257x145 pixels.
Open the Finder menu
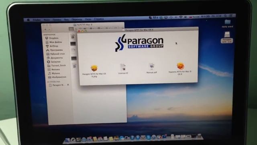point(37,20)
